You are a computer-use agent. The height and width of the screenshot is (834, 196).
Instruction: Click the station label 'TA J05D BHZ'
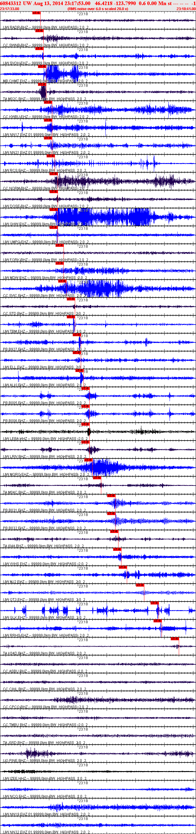pyautogui.click(x=14, y=743)
